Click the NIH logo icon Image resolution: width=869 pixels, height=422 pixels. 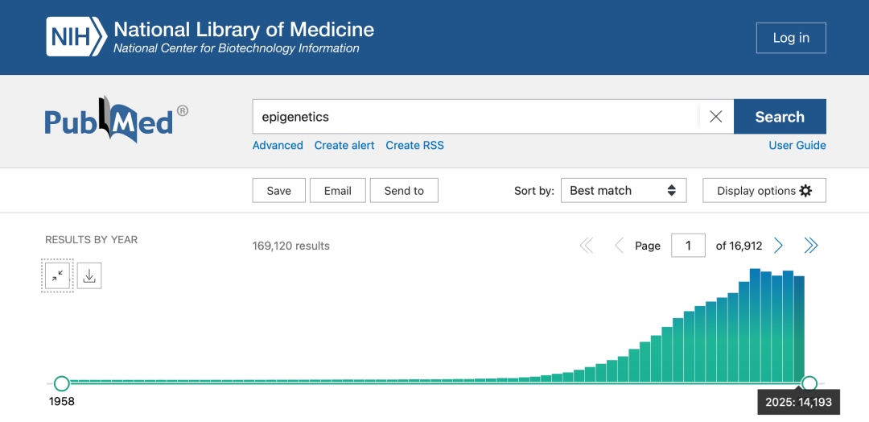76,37
